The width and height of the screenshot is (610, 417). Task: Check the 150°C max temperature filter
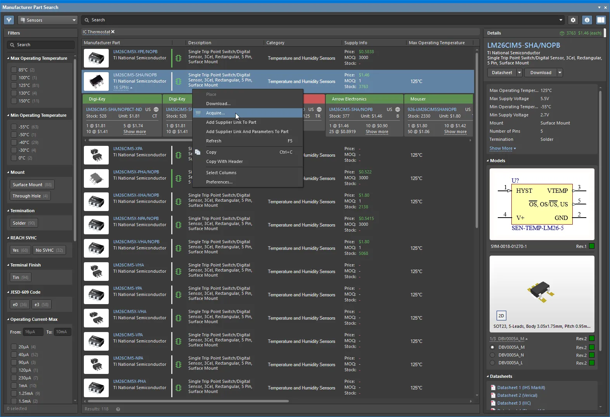[x=14, y=101]
